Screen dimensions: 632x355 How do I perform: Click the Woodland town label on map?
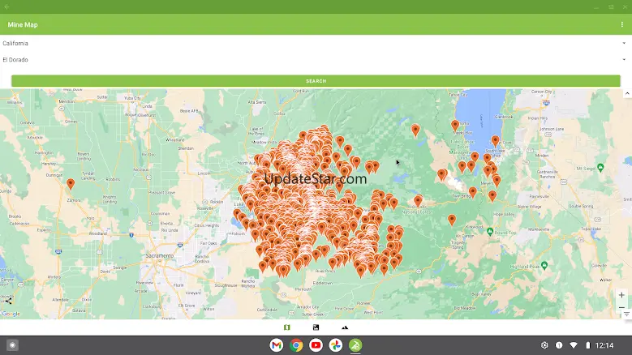(98, 233)
